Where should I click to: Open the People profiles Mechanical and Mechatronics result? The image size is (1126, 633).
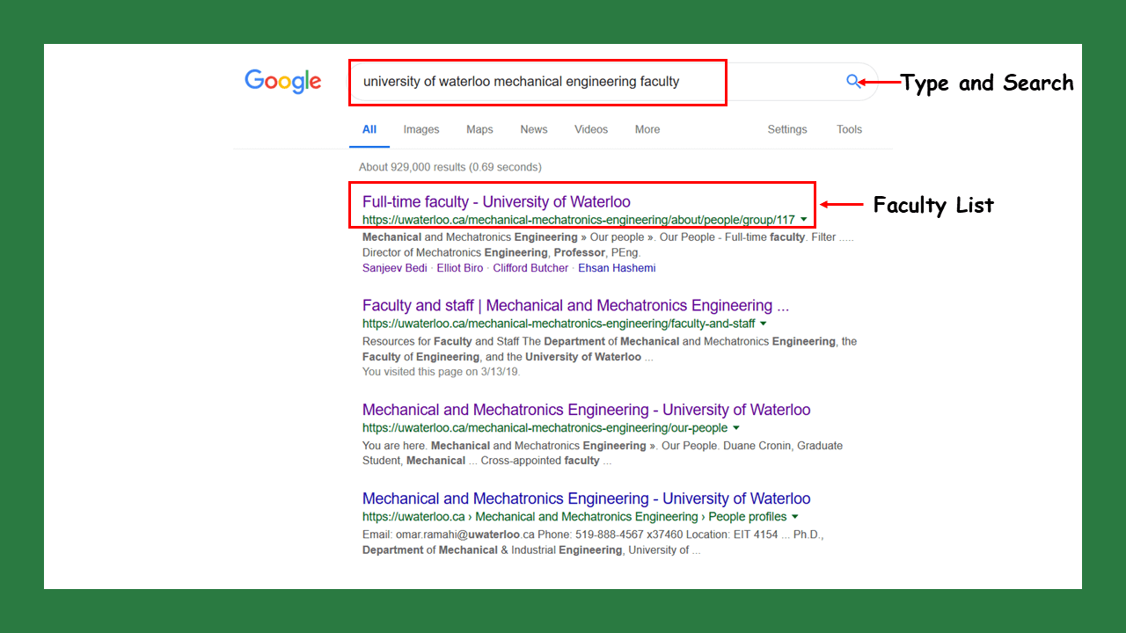click(587, 498)
